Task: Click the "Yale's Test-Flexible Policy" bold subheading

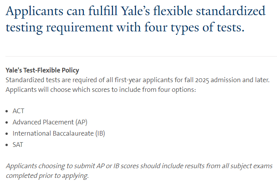Action: pyautogui.click(x=42, y=71)
